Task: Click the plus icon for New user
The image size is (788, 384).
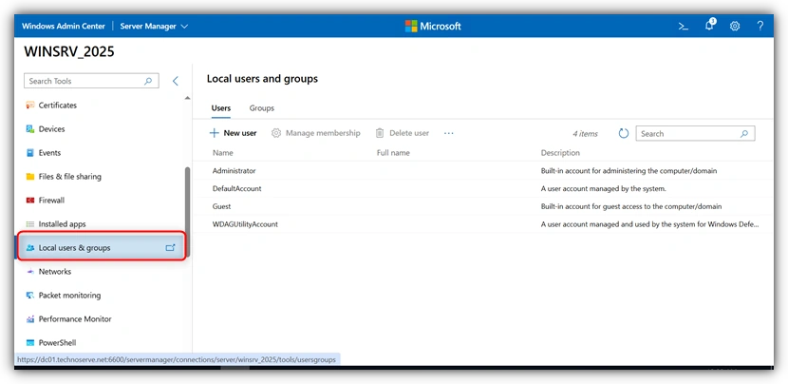Action: click(x=214, y=133)
